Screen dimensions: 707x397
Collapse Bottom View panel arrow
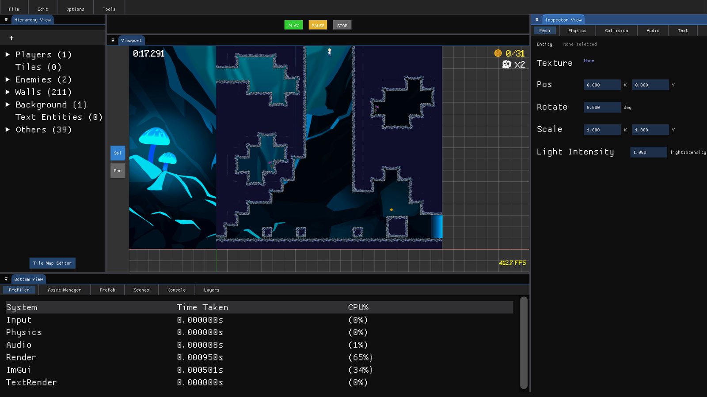(6, 279)
